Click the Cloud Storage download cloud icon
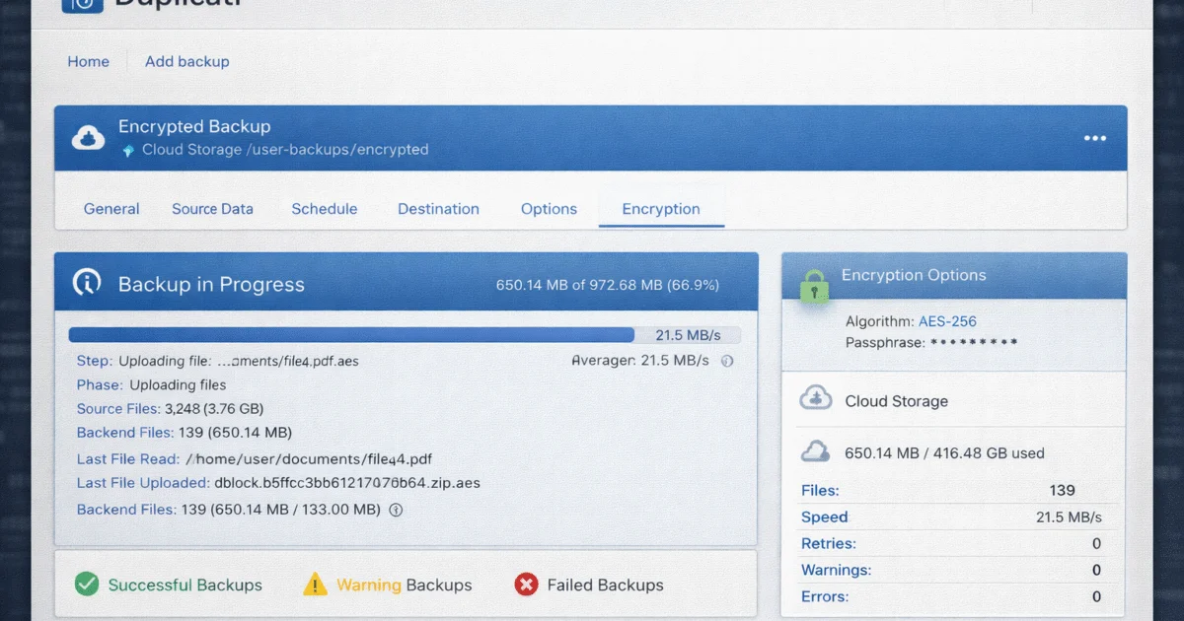Image resolution: width=1184 pixels, height=621 pixels. [x=815, y=399]
